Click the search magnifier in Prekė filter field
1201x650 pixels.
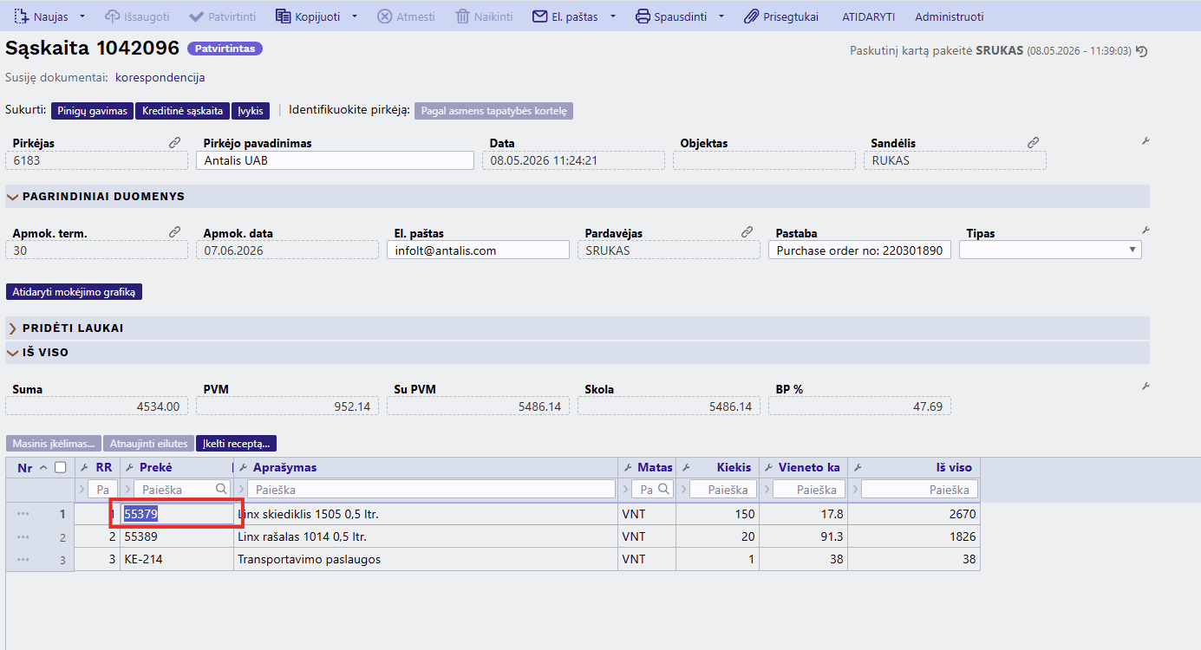[222, 489]
